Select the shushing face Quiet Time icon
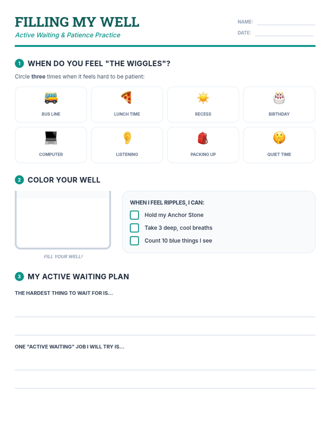The width and height of the screenshot is (330, 440). pos(279,138)
